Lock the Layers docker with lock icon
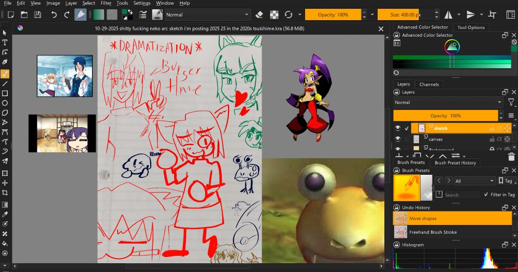The image size is (518, 272). [x=397, y=92]
